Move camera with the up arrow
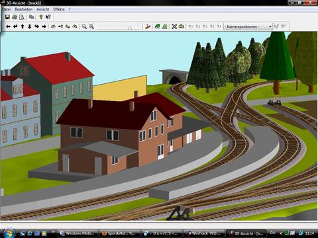Image resolution: width=318 pixels, height=238 pixels. pyautogui.click(x=23, y=26)
